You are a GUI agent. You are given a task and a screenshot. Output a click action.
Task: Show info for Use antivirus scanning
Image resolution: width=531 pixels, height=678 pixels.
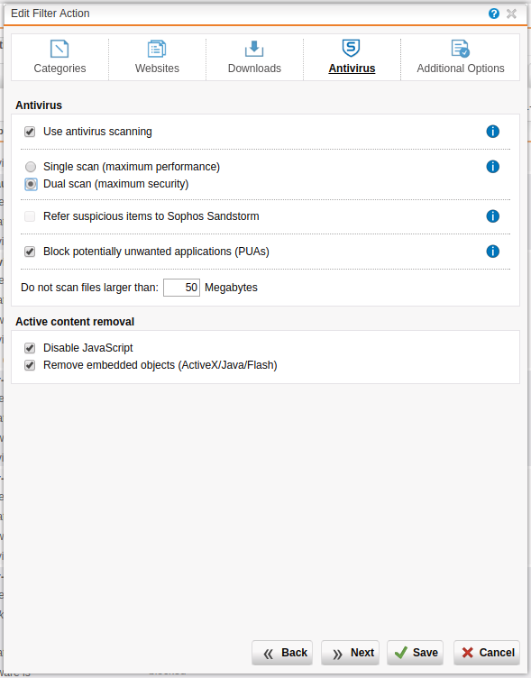point(492,132)
